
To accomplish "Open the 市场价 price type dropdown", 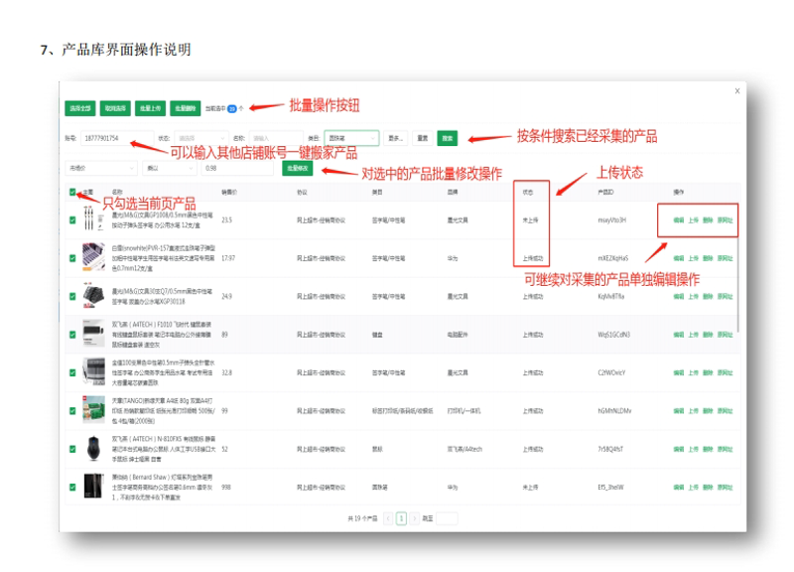I will click(x=101, y=168).
